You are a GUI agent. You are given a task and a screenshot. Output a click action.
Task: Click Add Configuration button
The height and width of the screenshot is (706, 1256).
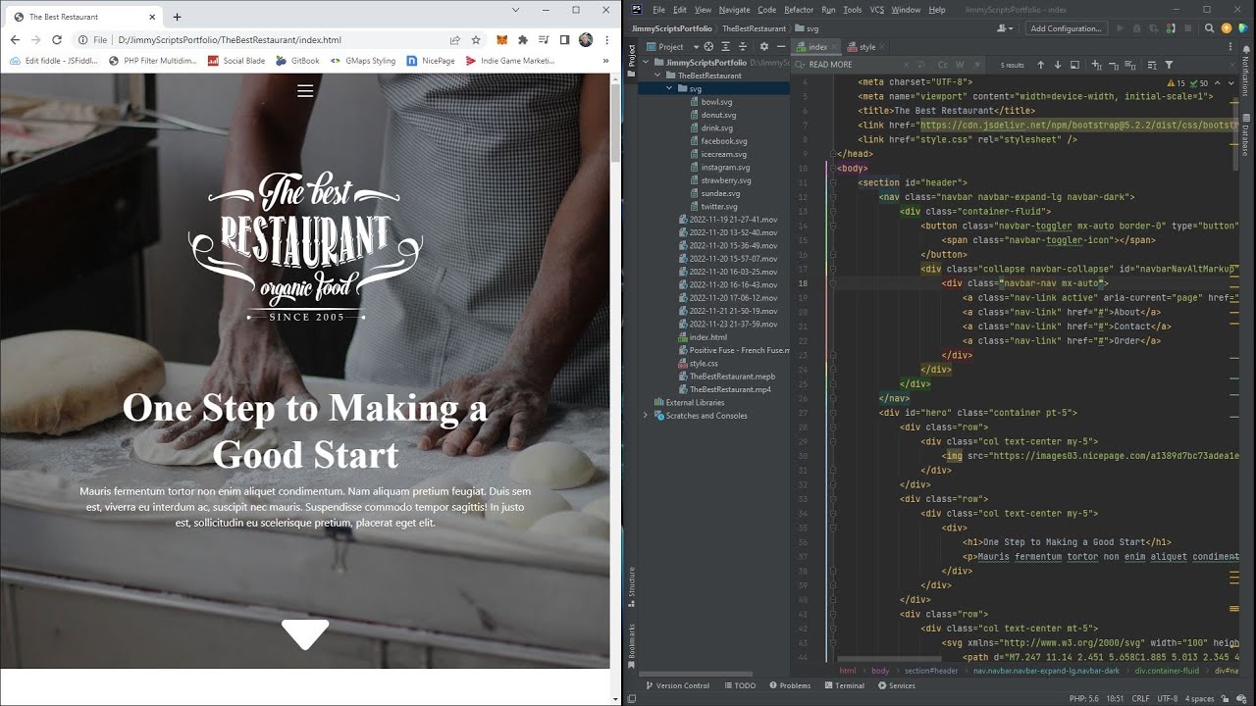click(1067, 28)
